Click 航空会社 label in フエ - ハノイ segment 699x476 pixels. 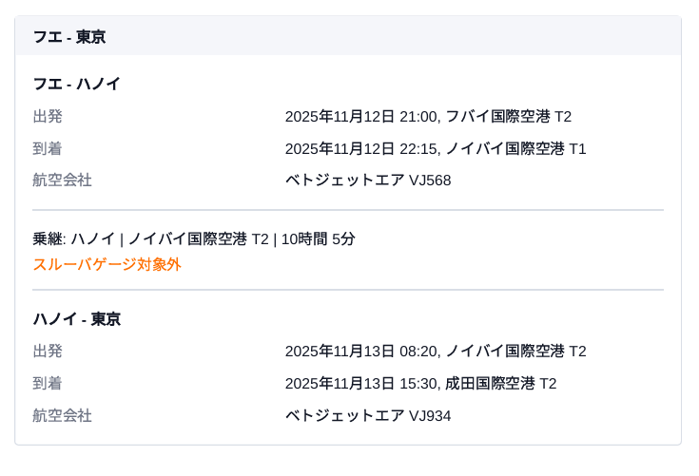pyautogui.click(x=62, y=181)
